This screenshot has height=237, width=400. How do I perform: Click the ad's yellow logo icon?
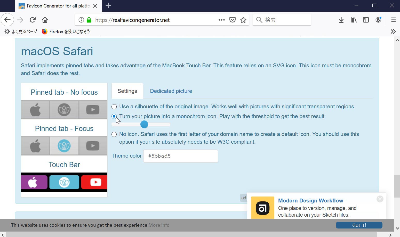click(263, 208)
